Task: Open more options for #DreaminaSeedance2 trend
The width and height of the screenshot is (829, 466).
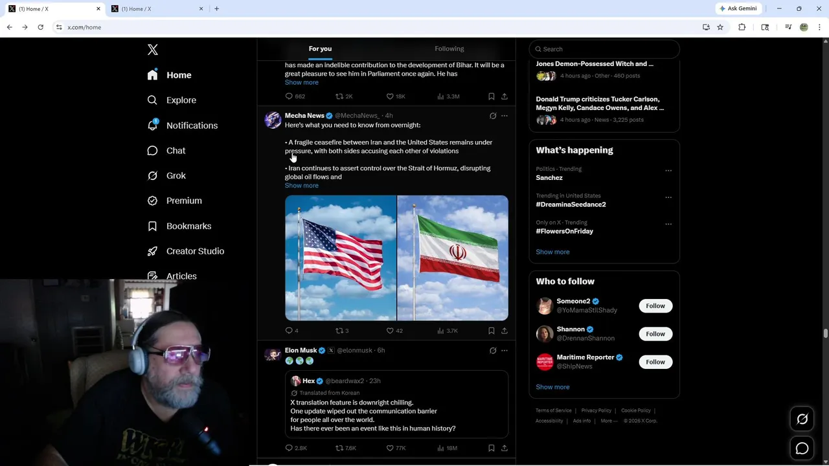Action: tap(668, 197)
